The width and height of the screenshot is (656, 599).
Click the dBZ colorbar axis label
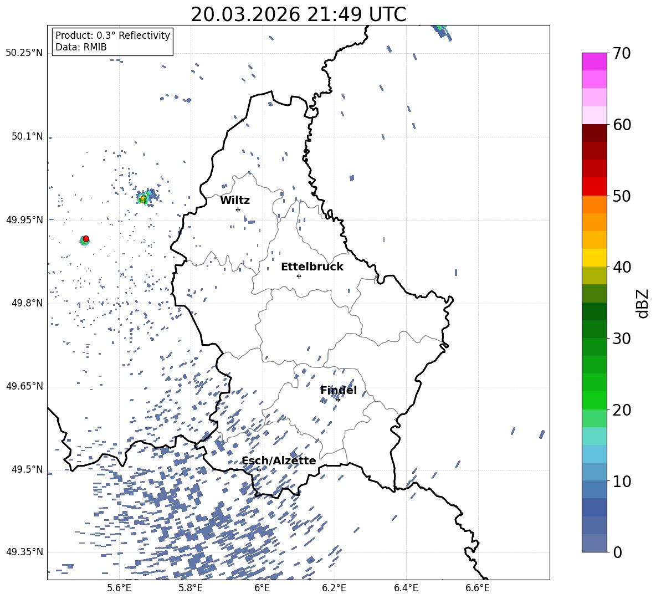[643, 303]
